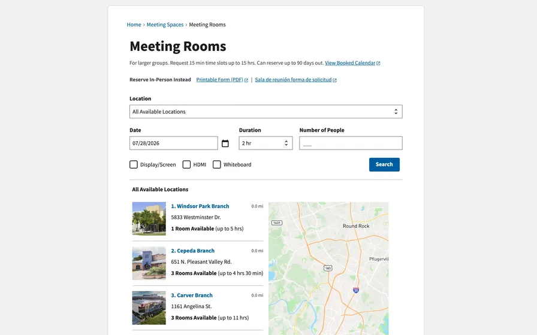Tick the HDMI checkbox
The height and width of the screenshot is (335, 537).
[x=186, y=165]
